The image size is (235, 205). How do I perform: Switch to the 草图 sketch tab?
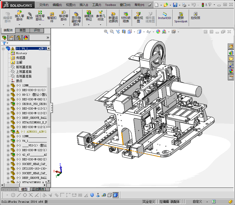tap(23, 30)
